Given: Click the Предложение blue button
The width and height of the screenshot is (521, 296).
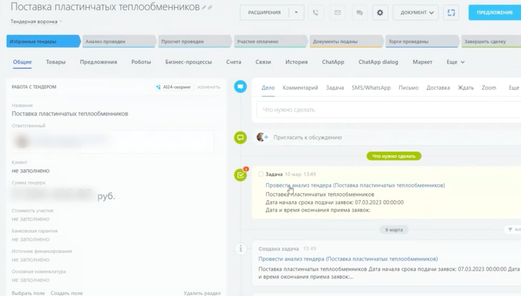Looking at the screenshot, I should click(494, 13).
